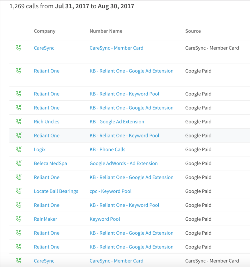250x267 pixels.
Task: Click the incoming call icon on the CareSync row
Action: pyautogui.click(x=19, y=48)
